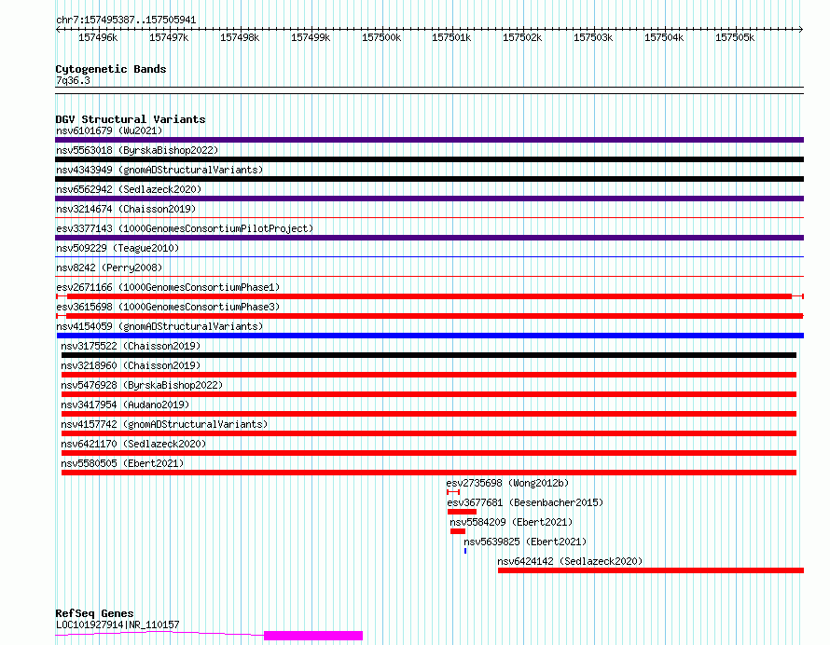Screen dimensions: 830x645
Task: Click the 157498k ruler position label
Action: 240,37
